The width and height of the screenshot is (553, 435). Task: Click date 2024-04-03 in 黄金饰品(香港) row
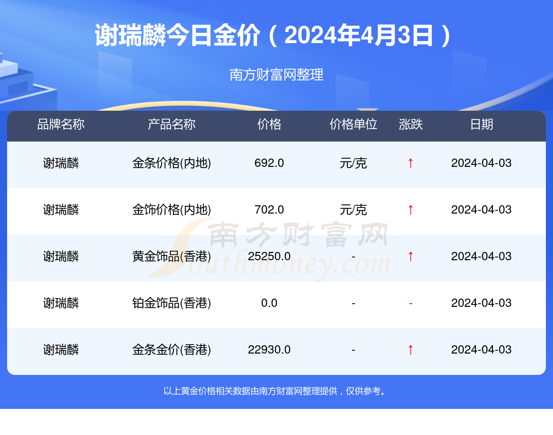tap(482, 256)
